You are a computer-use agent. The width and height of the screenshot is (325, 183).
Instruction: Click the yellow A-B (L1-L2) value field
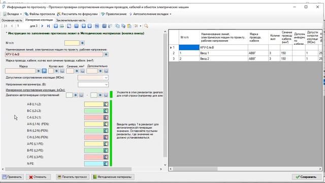(x=93, y=104)
